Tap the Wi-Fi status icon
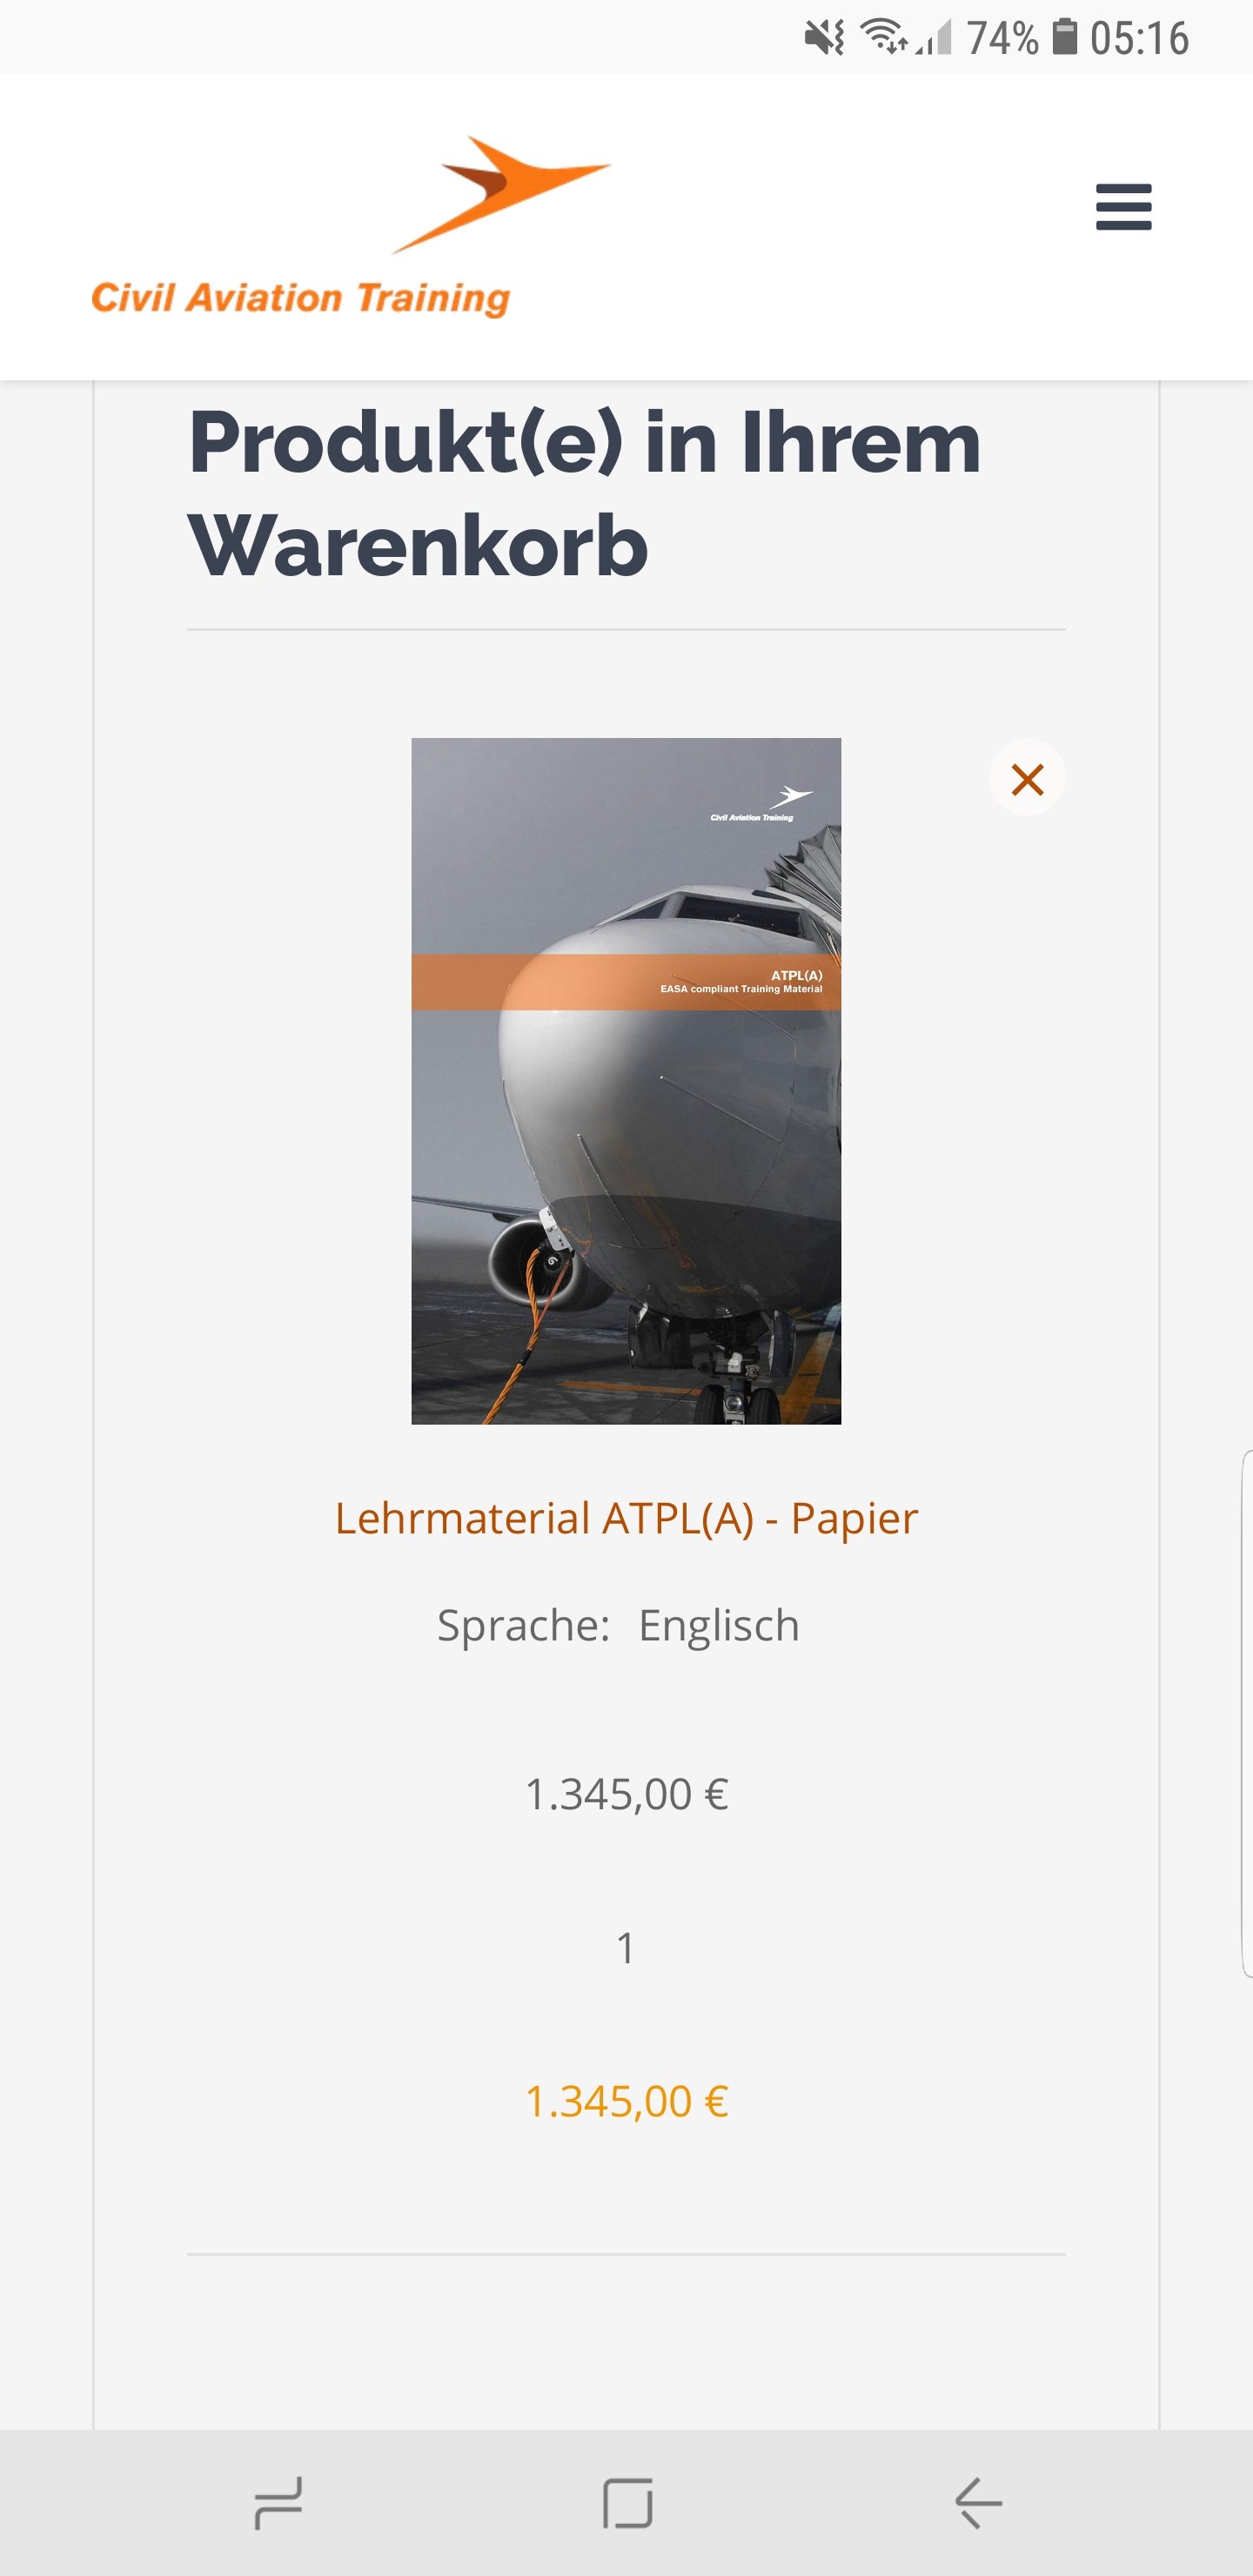 883,37
